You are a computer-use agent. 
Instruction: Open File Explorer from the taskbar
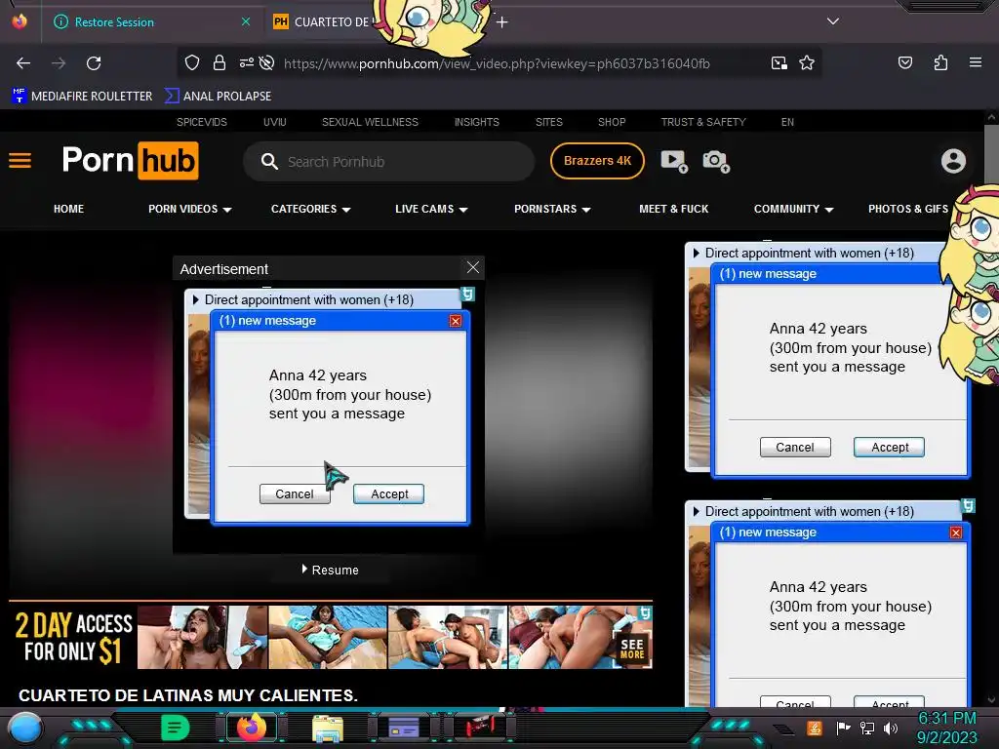point(328,728)
